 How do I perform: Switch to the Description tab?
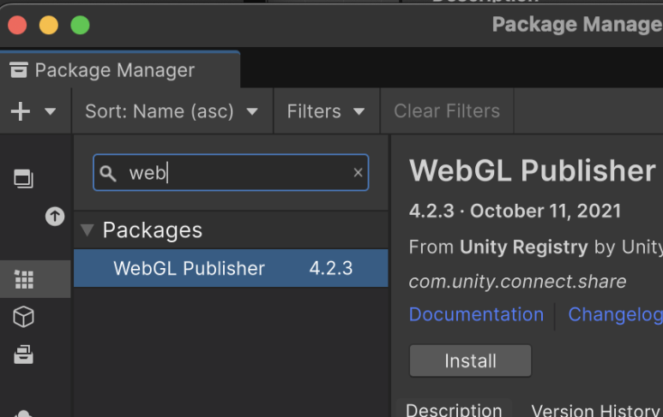[454, 409]
